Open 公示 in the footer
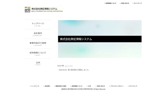The image size is (167, 104). tap(89, 86)
